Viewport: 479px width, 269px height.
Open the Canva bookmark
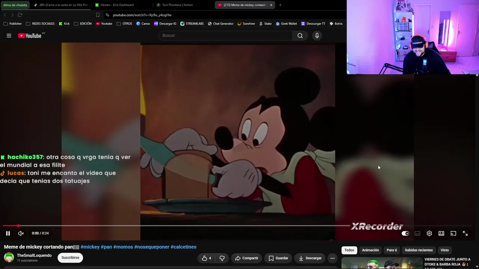point(143,24)
